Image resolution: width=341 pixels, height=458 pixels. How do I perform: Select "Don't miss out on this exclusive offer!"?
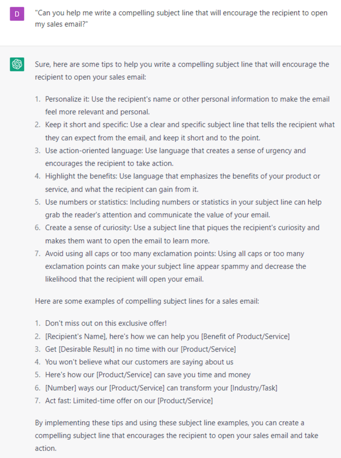[106, 323]
